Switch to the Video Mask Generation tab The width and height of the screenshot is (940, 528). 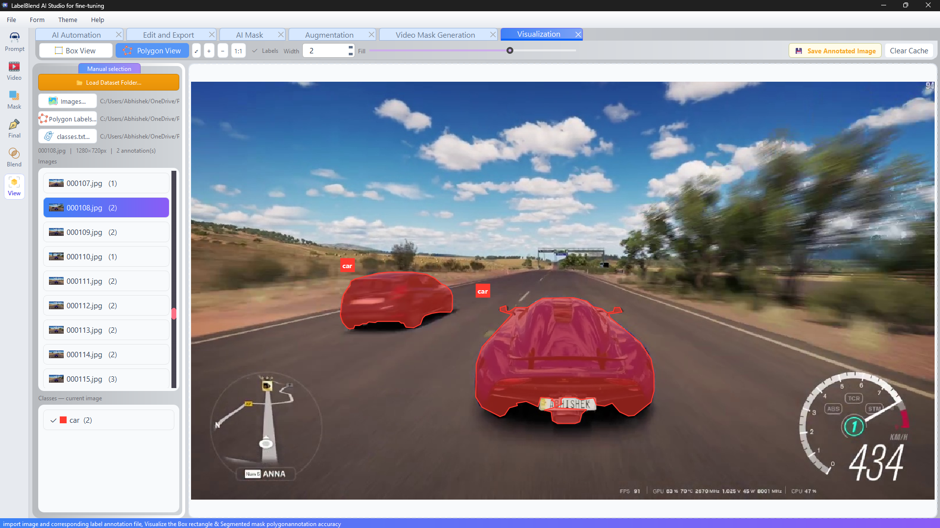[x=435, y=35]
